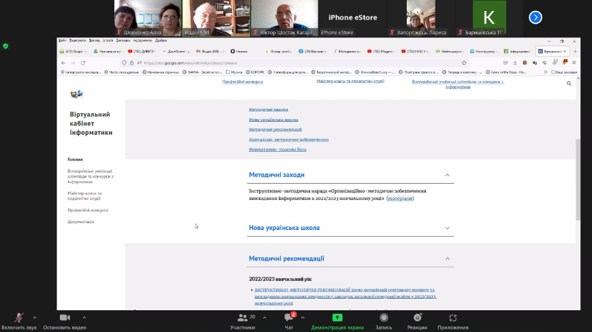Open ІНСТРУКТИВНО-МЕТОДИЧНІ РЕКОМЕНДАЦІЇ document link
592x332 pixels.
coord(345,297)
